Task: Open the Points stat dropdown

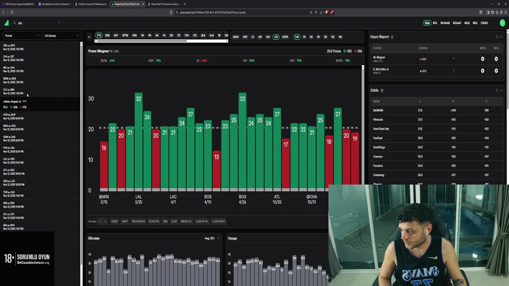Action: point(22,36)
